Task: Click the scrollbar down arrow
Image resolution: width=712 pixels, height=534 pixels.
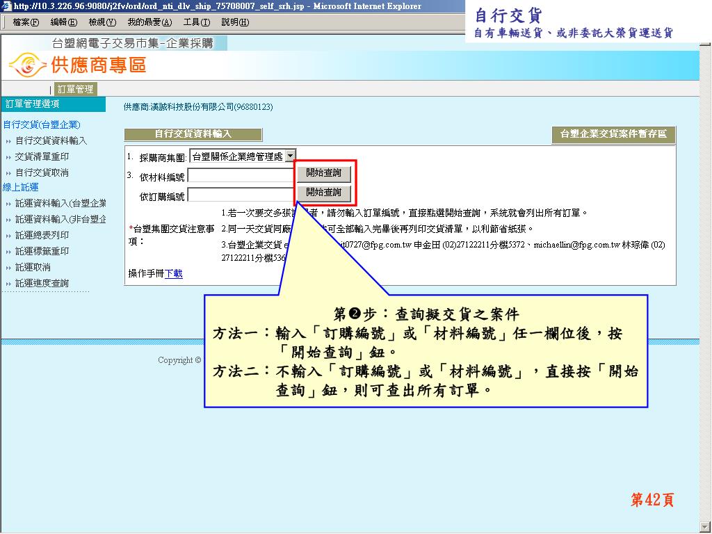Action: point(705,528)
